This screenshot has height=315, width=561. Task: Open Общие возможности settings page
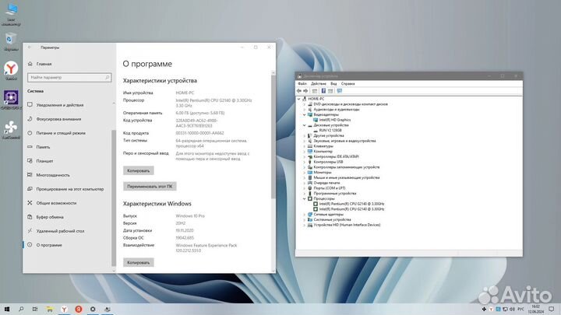coord(52,203)
